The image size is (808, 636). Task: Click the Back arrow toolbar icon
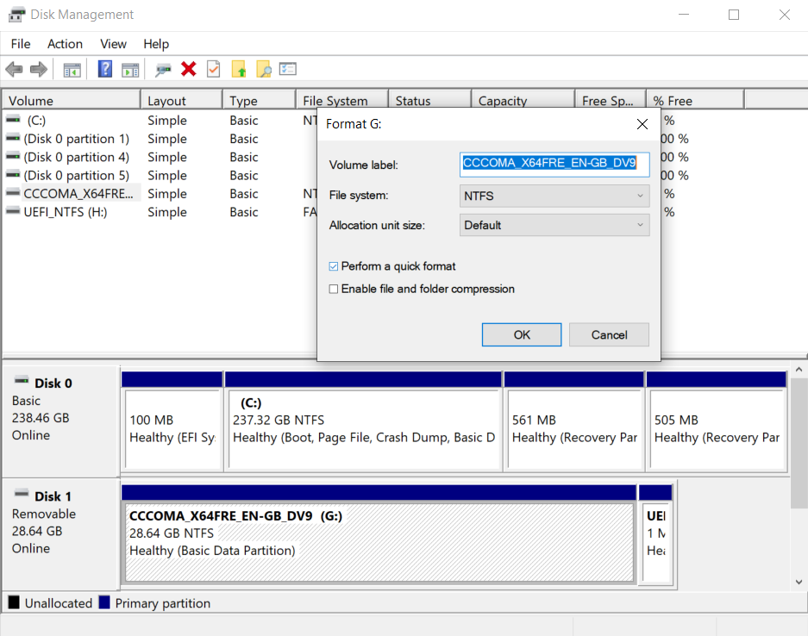[x=14, y=70]
